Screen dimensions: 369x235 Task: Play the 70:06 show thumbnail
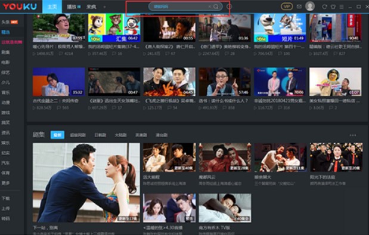[x=280, y=82]
